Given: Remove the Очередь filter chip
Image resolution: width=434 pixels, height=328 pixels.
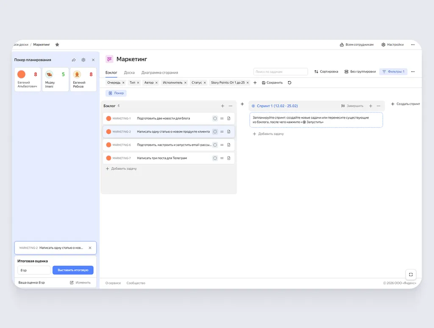Looking at the screenshot, I should click(x=123, y=83).
